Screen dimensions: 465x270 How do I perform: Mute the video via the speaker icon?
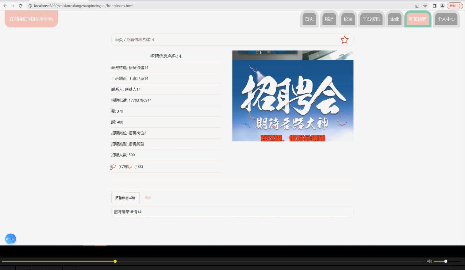point(429,261)
